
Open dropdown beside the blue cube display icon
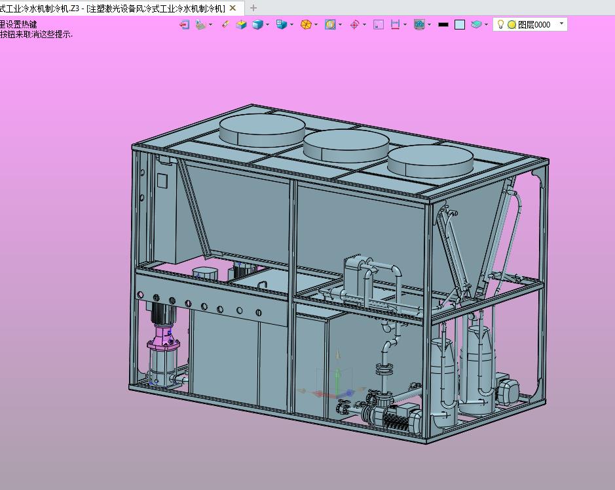click(267, 25)
